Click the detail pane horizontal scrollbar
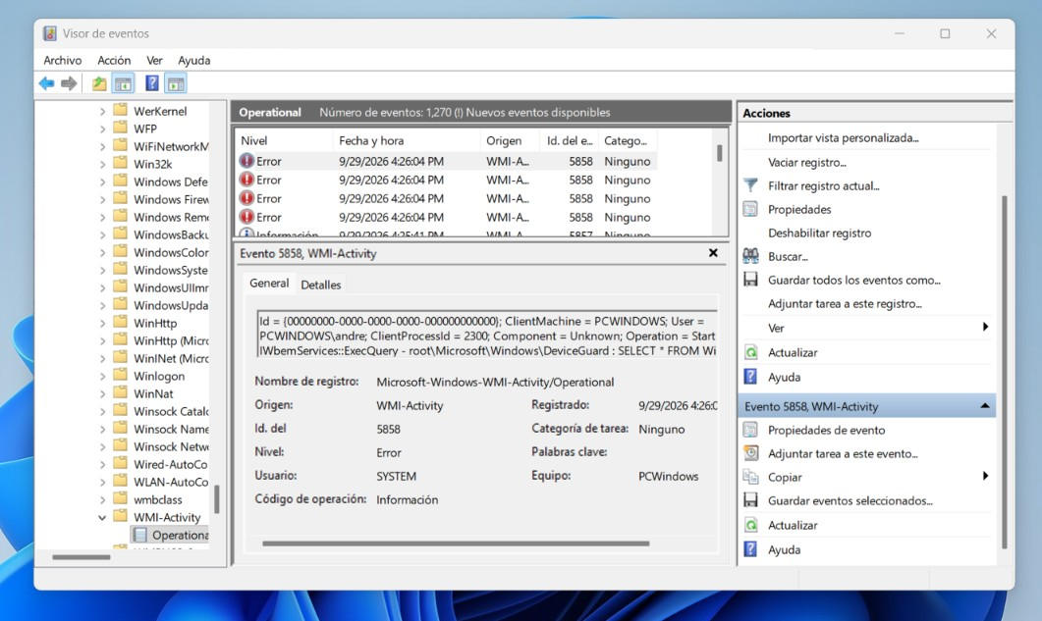1042x621 pixels. coord(456,543)
